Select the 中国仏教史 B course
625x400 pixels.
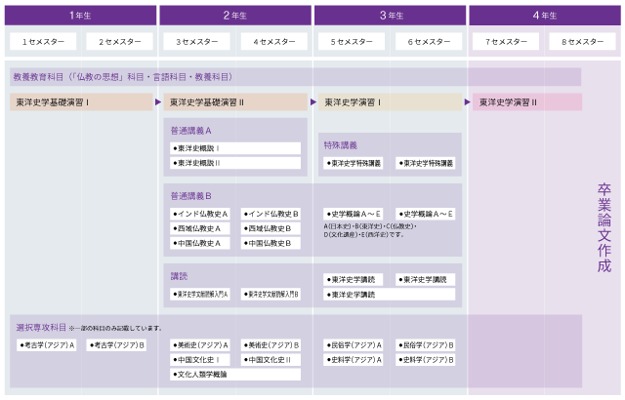[271, 243]
